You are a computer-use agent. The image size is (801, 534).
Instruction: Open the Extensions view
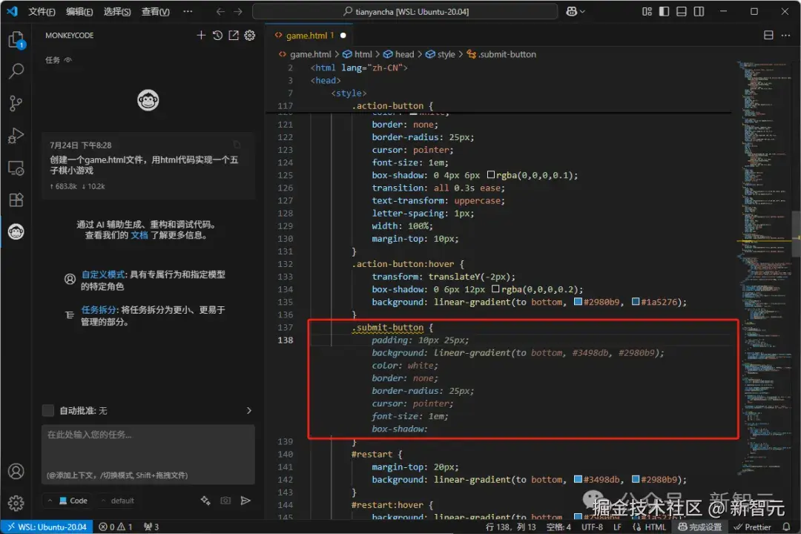[x=16, y=200]
